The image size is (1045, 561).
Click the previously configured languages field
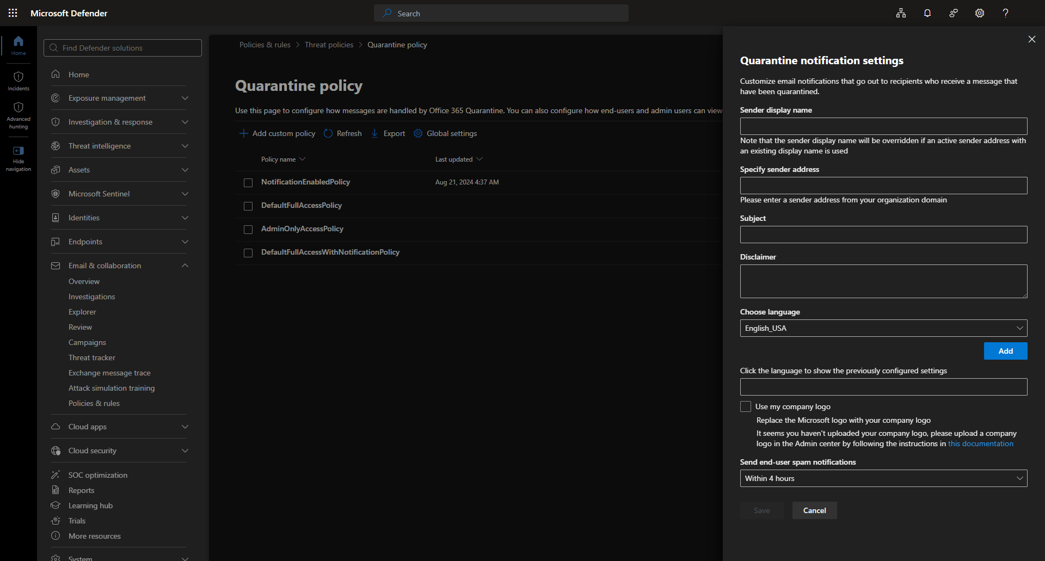pyautogui.click(x=884, y=387)
